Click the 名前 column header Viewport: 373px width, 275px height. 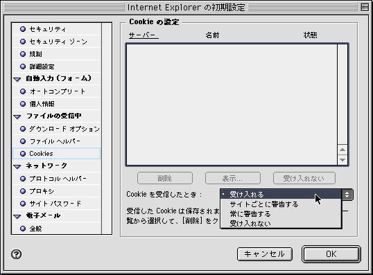pyautogui.click(x=212, y=35)
